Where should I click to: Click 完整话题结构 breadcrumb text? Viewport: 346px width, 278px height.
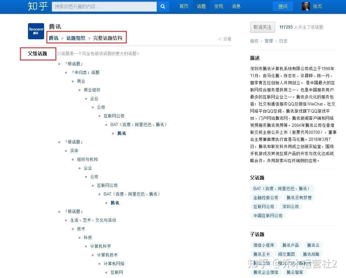pyautogui.click(x=108, y=38)
